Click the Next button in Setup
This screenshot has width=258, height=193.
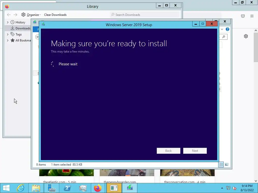pos(195,151)
